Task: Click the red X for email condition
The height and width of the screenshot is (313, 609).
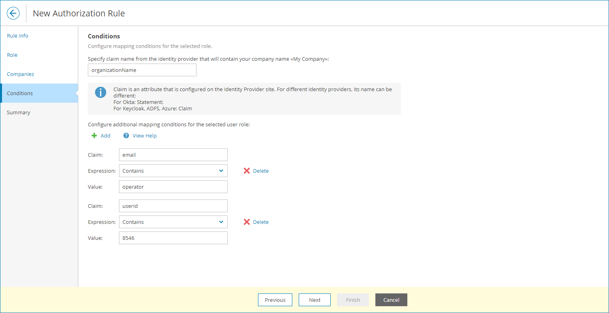Action: click(x=247, y=171)
